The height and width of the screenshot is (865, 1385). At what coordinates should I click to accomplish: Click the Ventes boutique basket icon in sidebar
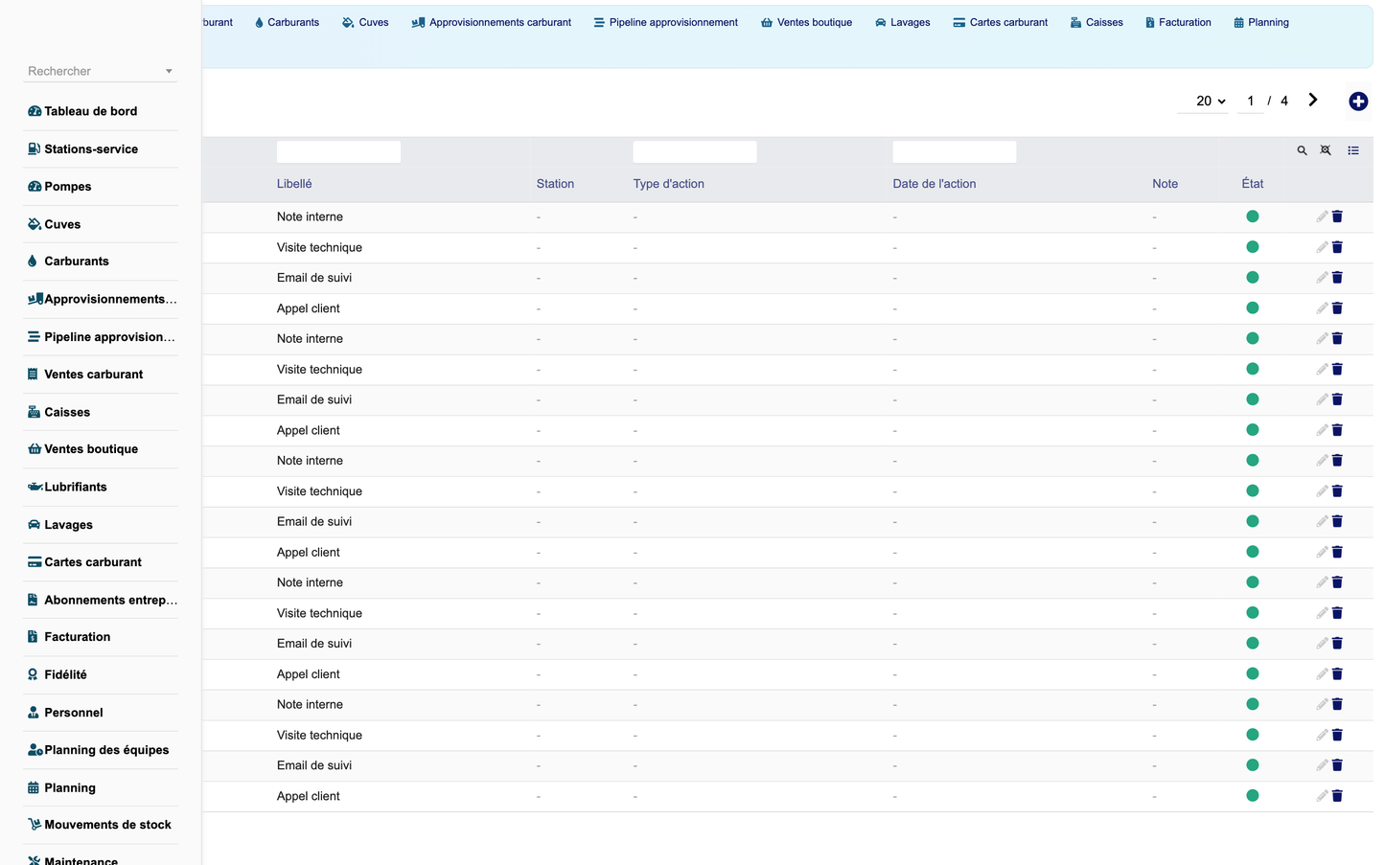coord(35,448)
